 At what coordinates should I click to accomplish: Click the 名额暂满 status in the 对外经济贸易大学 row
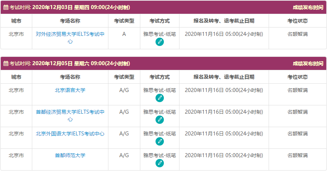(297, 34)
